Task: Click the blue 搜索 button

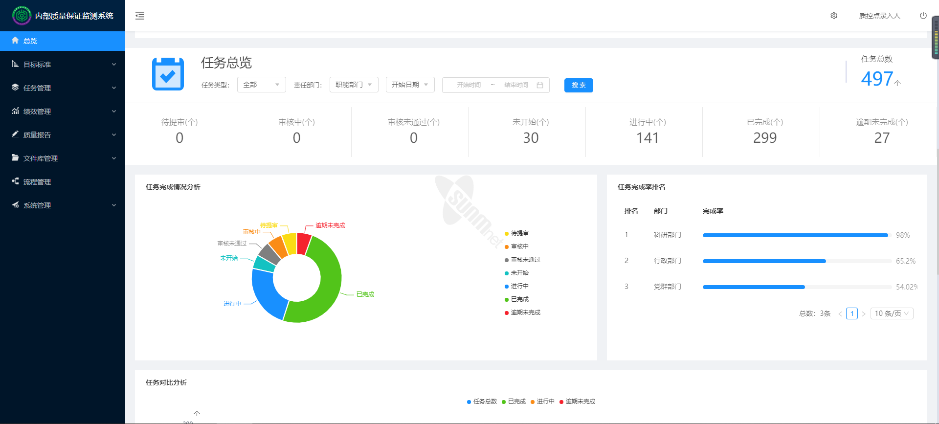Action: pyautogui.click(x=579, y=85)
